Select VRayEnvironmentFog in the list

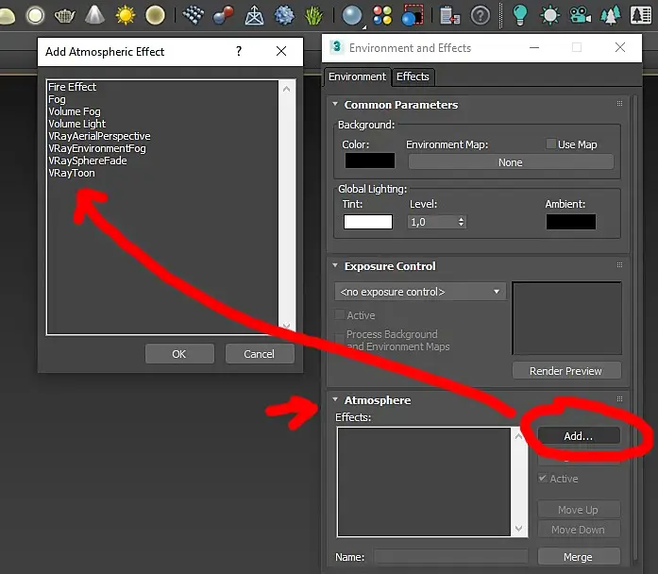pyautogui.click(x=97, y=148)
